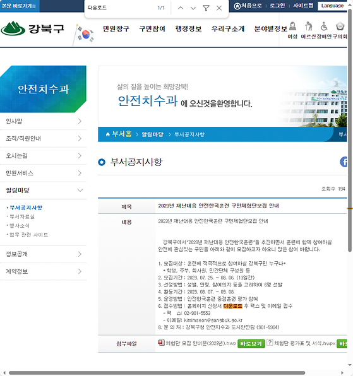Click the 로그인 link
The height and width of the screenshot is (376, 353).
click(x=277, y=6)
